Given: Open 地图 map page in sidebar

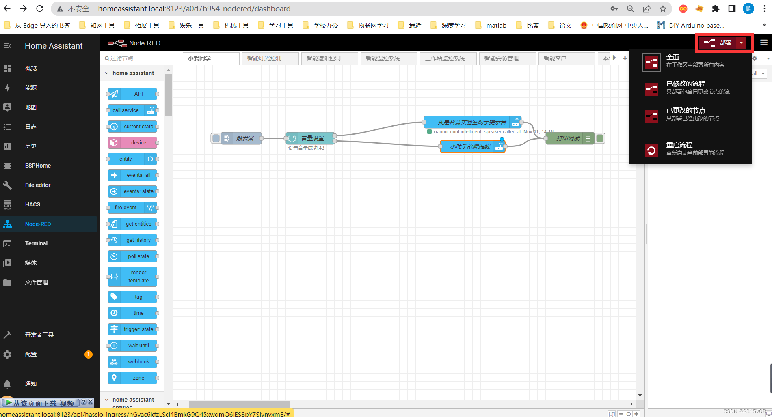Looking at the screenshot, I should pos(49,107).
